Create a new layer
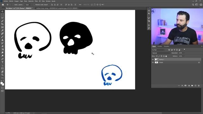Viewport: 203px width, 114px height. [x=195, y=85]
